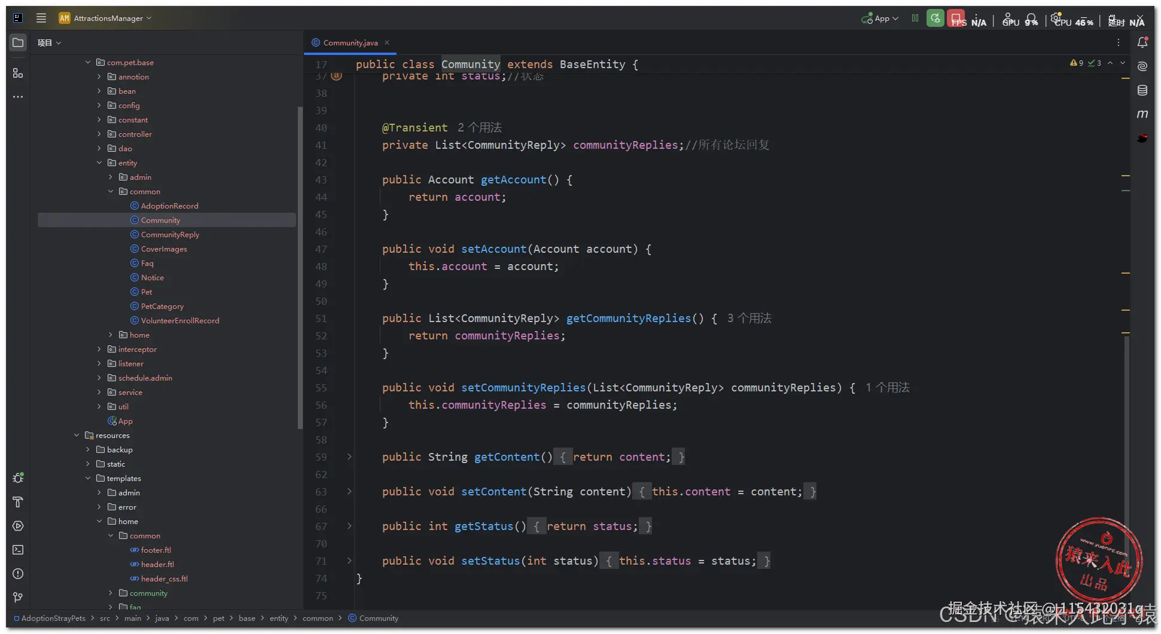Select the 'java' breadcrumb item
Viewport: 1161px width, 634px height.
162,618
